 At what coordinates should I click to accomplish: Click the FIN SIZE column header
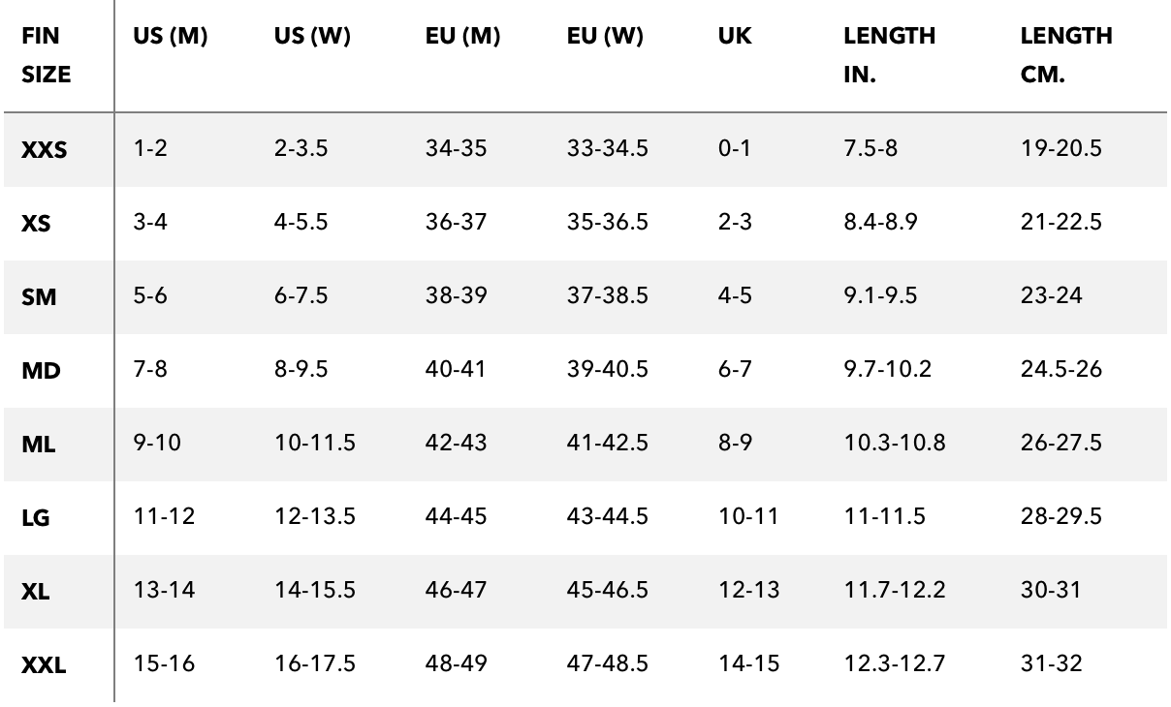(x=47, y=55)
